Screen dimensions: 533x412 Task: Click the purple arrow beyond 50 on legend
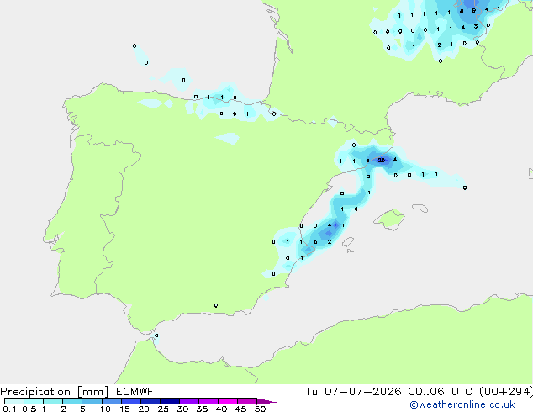266,401
